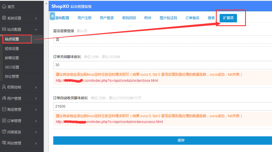The width and height of the screenshot is (272, 152).
Task: Click the bag icon for 商品管理
Action: (4, 109)
